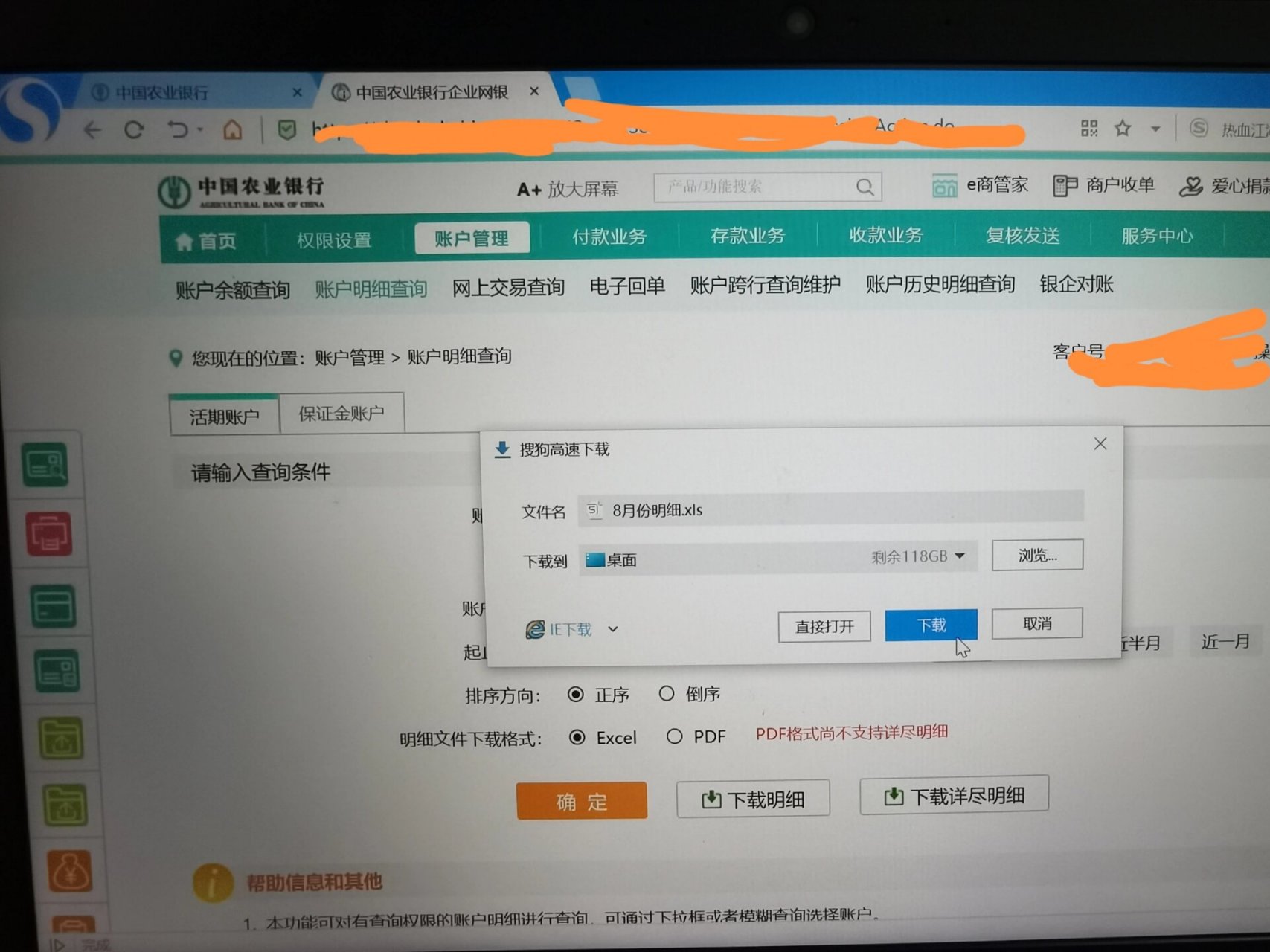Open 商户收单 link
The width and height of the screenshot is (1270, 952).
[x=1104, y=185]
